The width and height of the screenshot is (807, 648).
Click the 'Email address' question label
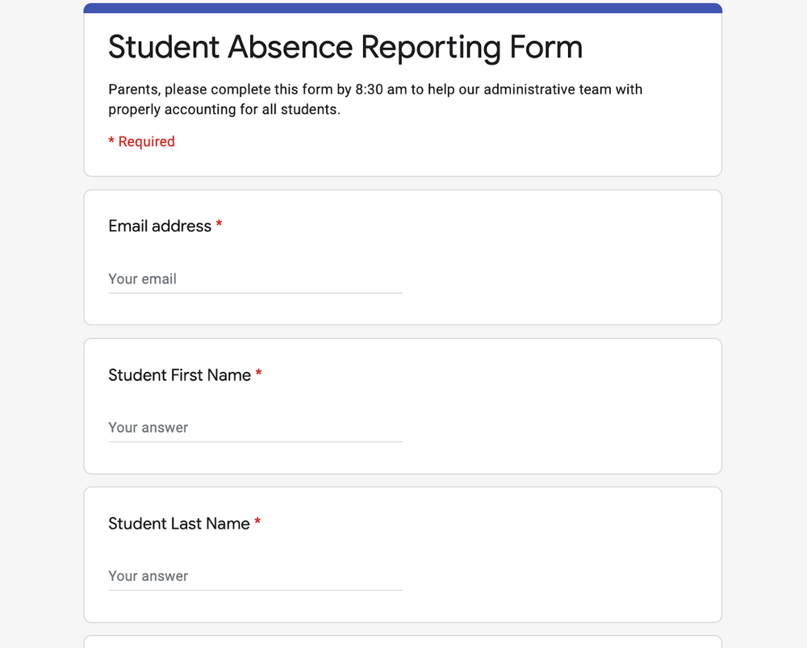[x=160, y=226]
